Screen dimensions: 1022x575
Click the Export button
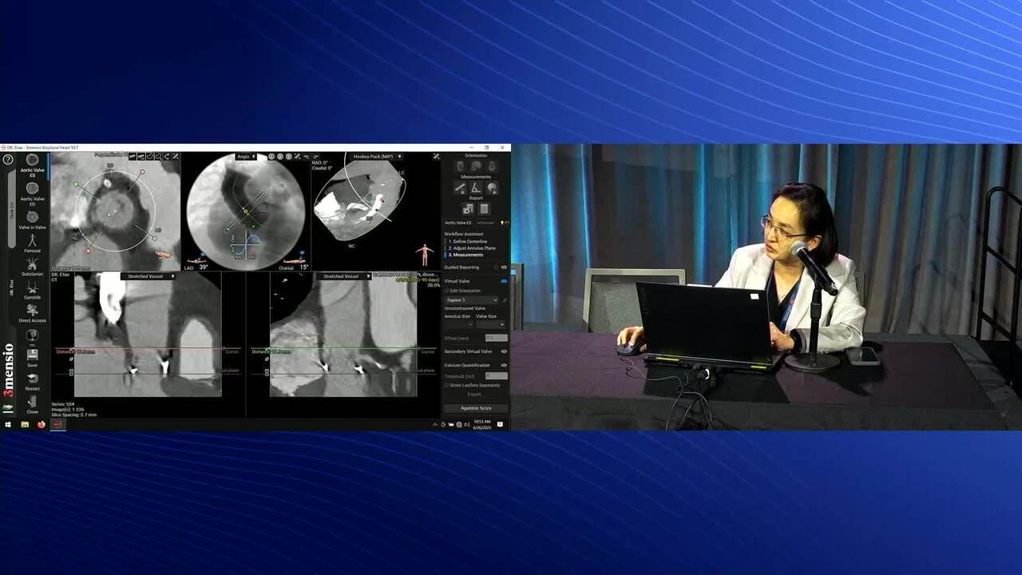(x=475, y=395)
